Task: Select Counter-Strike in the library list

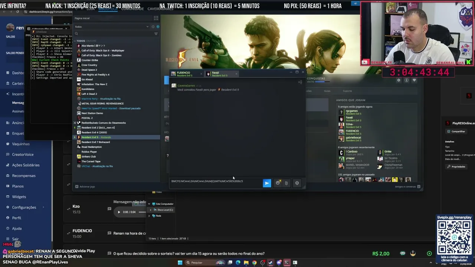Action: (90, 60)
